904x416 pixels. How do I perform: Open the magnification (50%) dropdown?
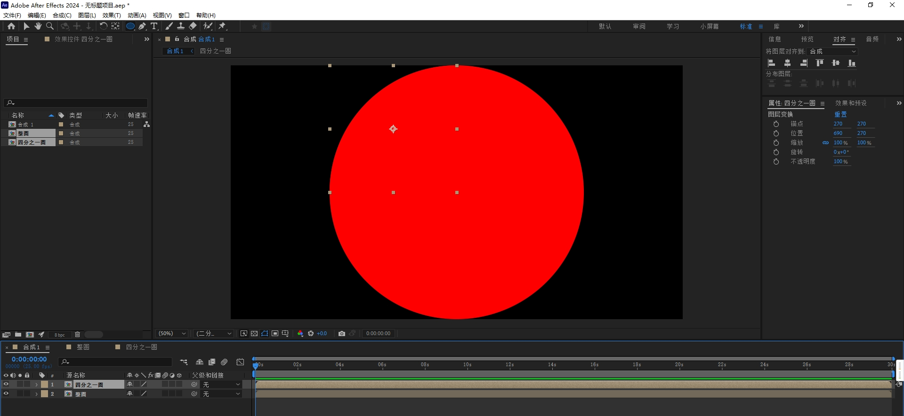172,334
